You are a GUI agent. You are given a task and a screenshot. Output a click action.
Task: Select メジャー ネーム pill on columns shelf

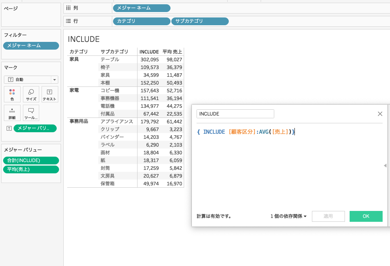point(142,8)
